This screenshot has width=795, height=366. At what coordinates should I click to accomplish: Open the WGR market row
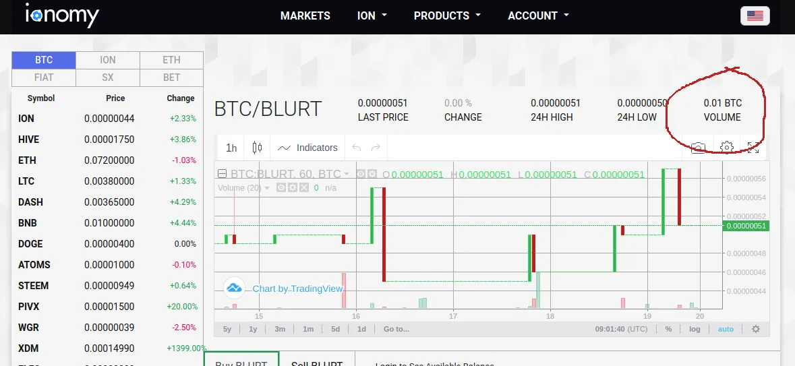tap(107, 328)
